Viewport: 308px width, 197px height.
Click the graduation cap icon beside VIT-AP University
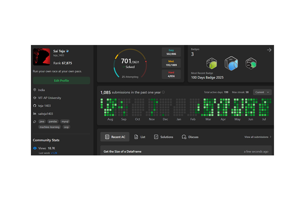(x=35, y=98)
